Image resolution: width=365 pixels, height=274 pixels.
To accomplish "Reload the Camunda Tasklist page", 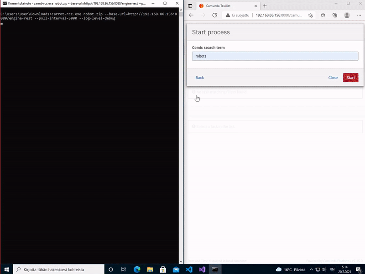I will coord(214,15).
